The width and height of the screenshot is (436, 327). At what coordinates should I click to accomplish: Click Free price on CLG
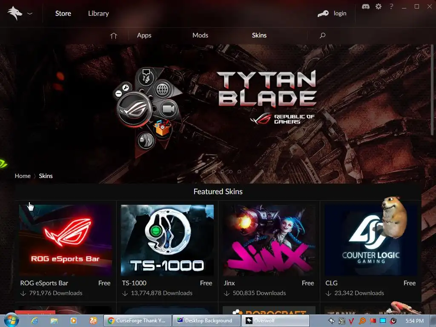click(x=410, y=283)
